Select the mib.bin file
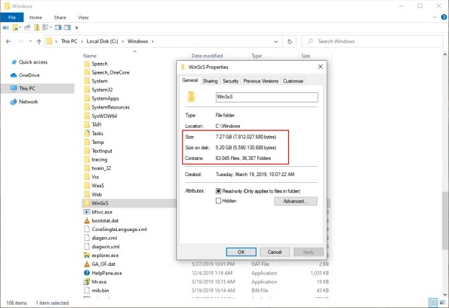The height and width of the screenshot is (308, 449). [x=101, y=291]
